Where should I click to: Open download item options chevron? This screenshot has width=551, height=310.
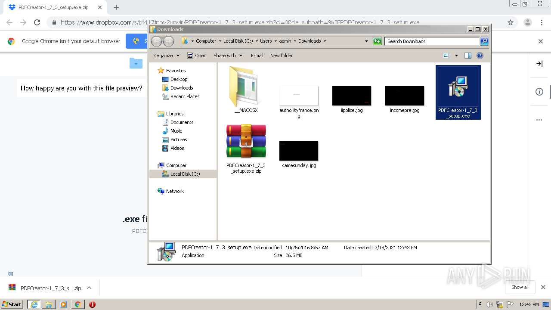(89, 288)
